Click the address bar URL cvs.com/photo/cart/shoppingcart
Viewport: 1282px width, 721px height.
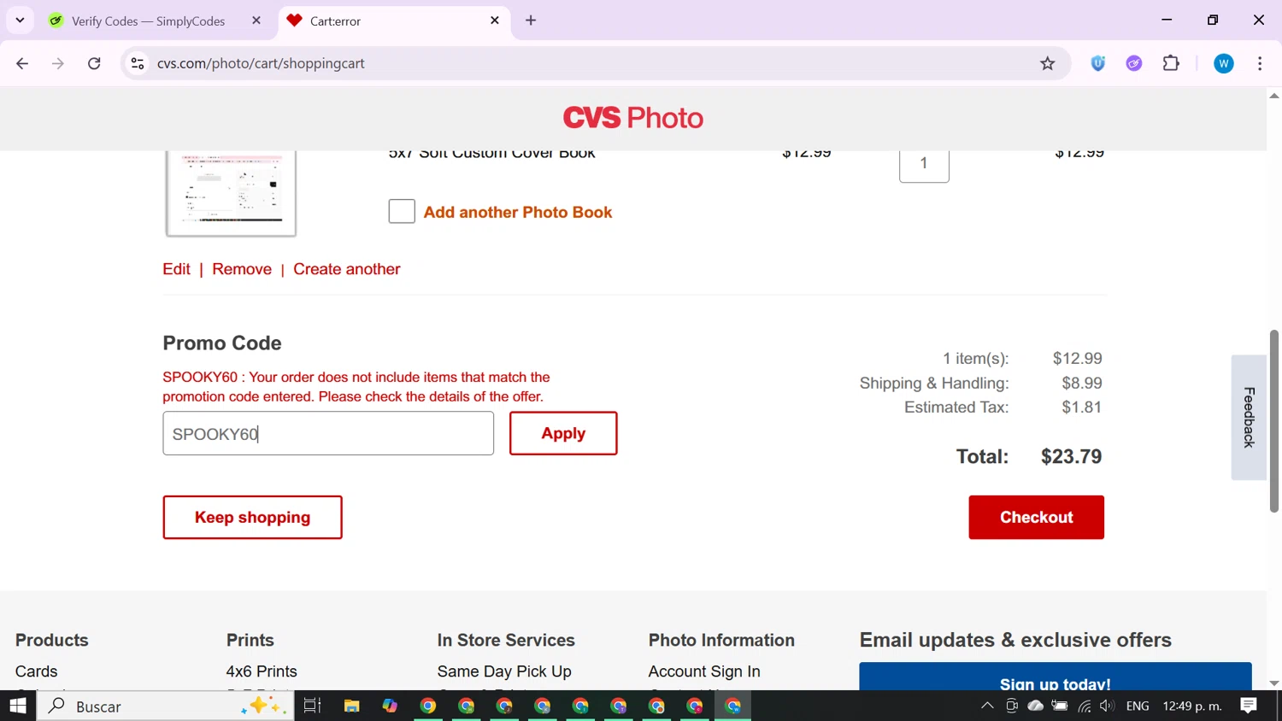[261, 63]
